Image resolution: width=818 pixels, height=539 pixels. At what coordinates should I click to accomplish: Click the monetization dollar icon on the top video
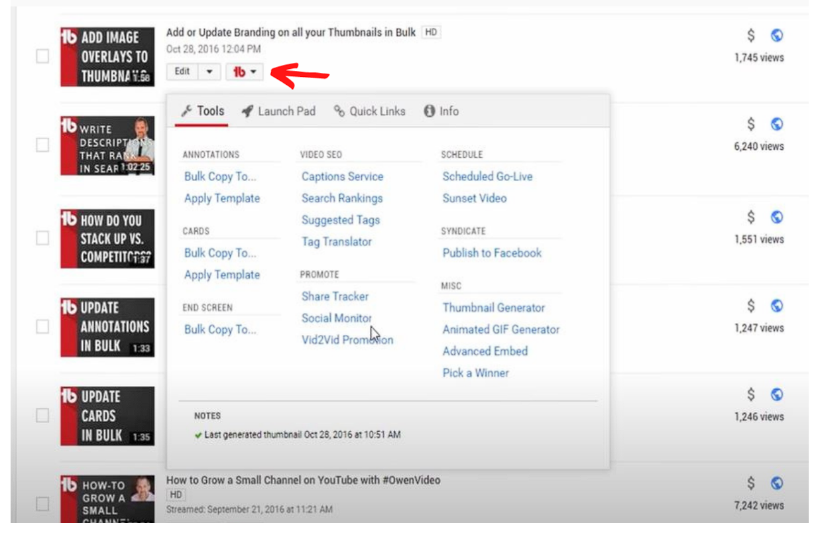click(x=750, y=34)
